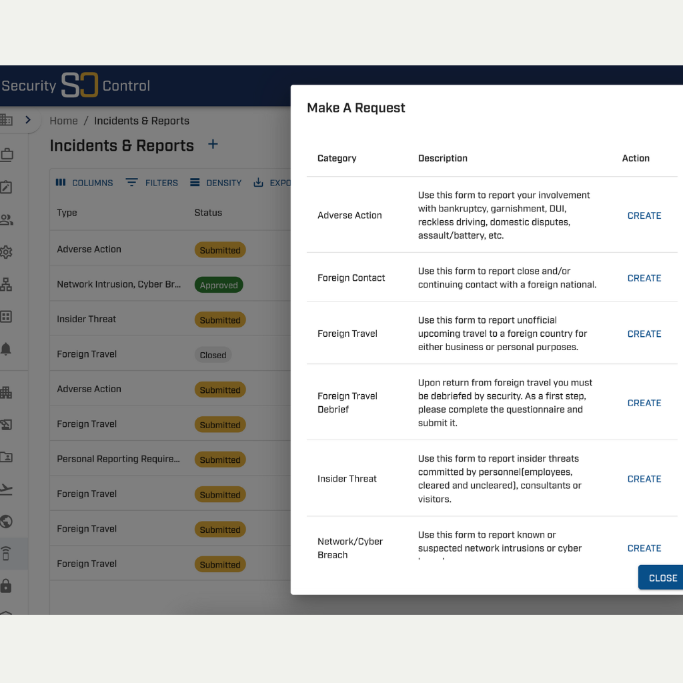Click the Approved status badge
Screen dimensions: 683x683
click(x=219, y=285)
